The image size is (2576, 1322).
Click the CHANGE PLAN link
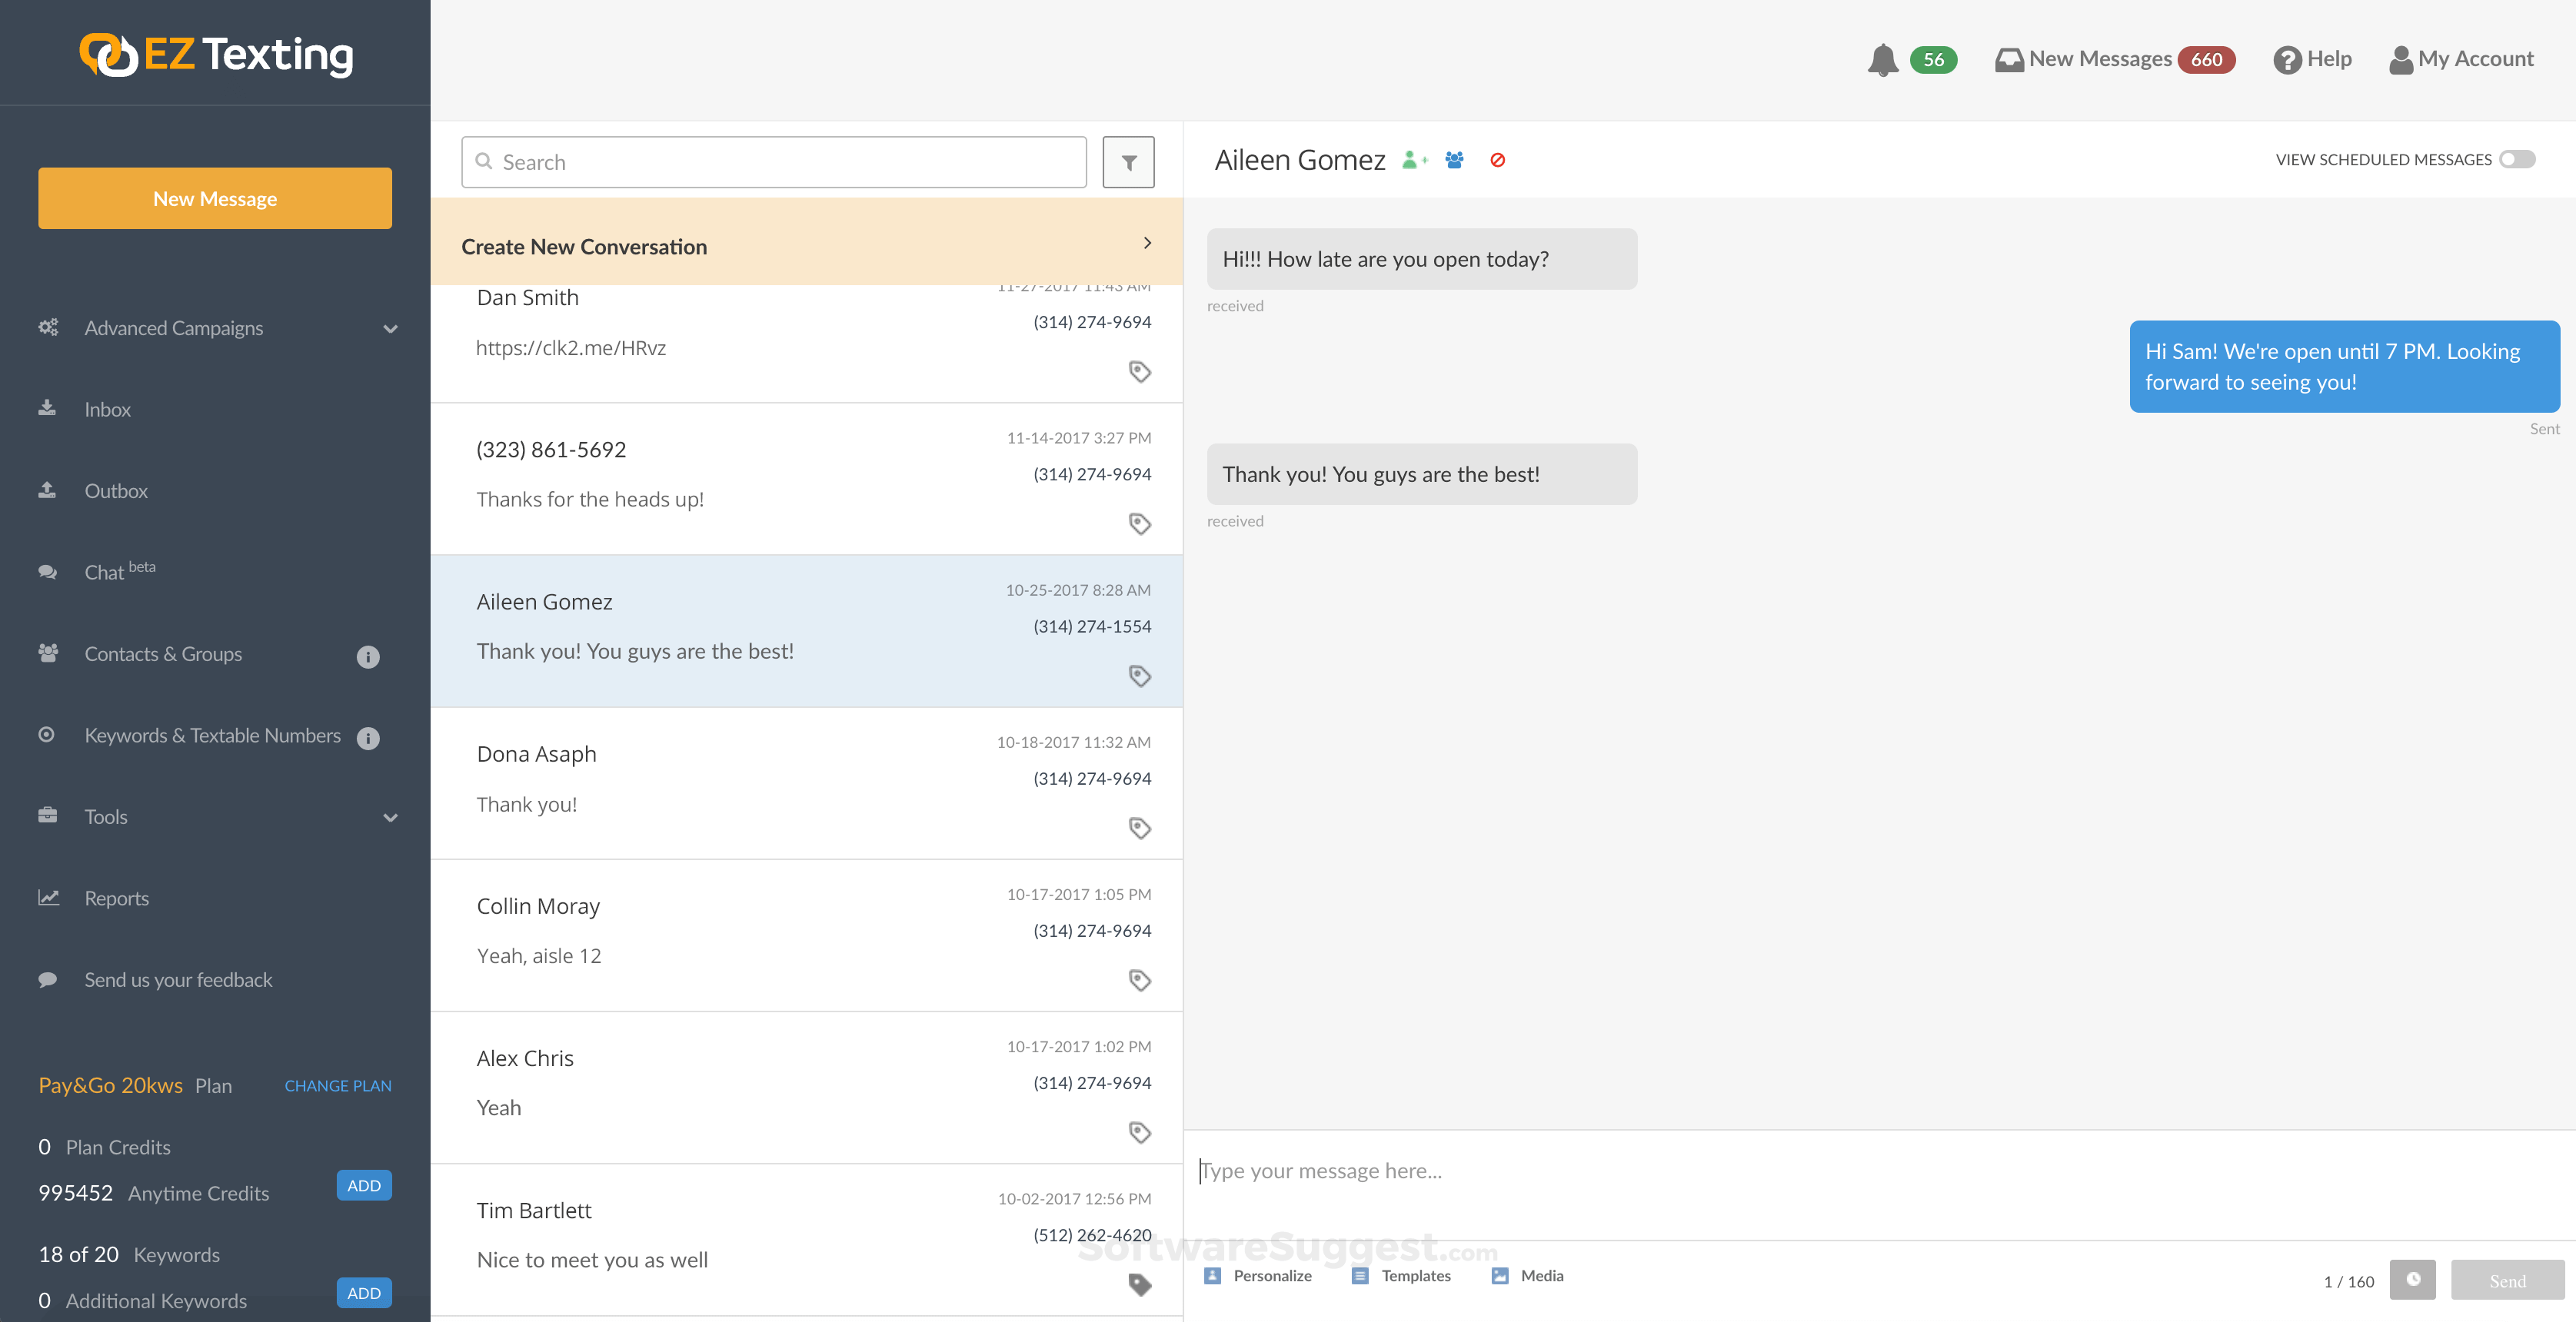(x=337, y=1085)
